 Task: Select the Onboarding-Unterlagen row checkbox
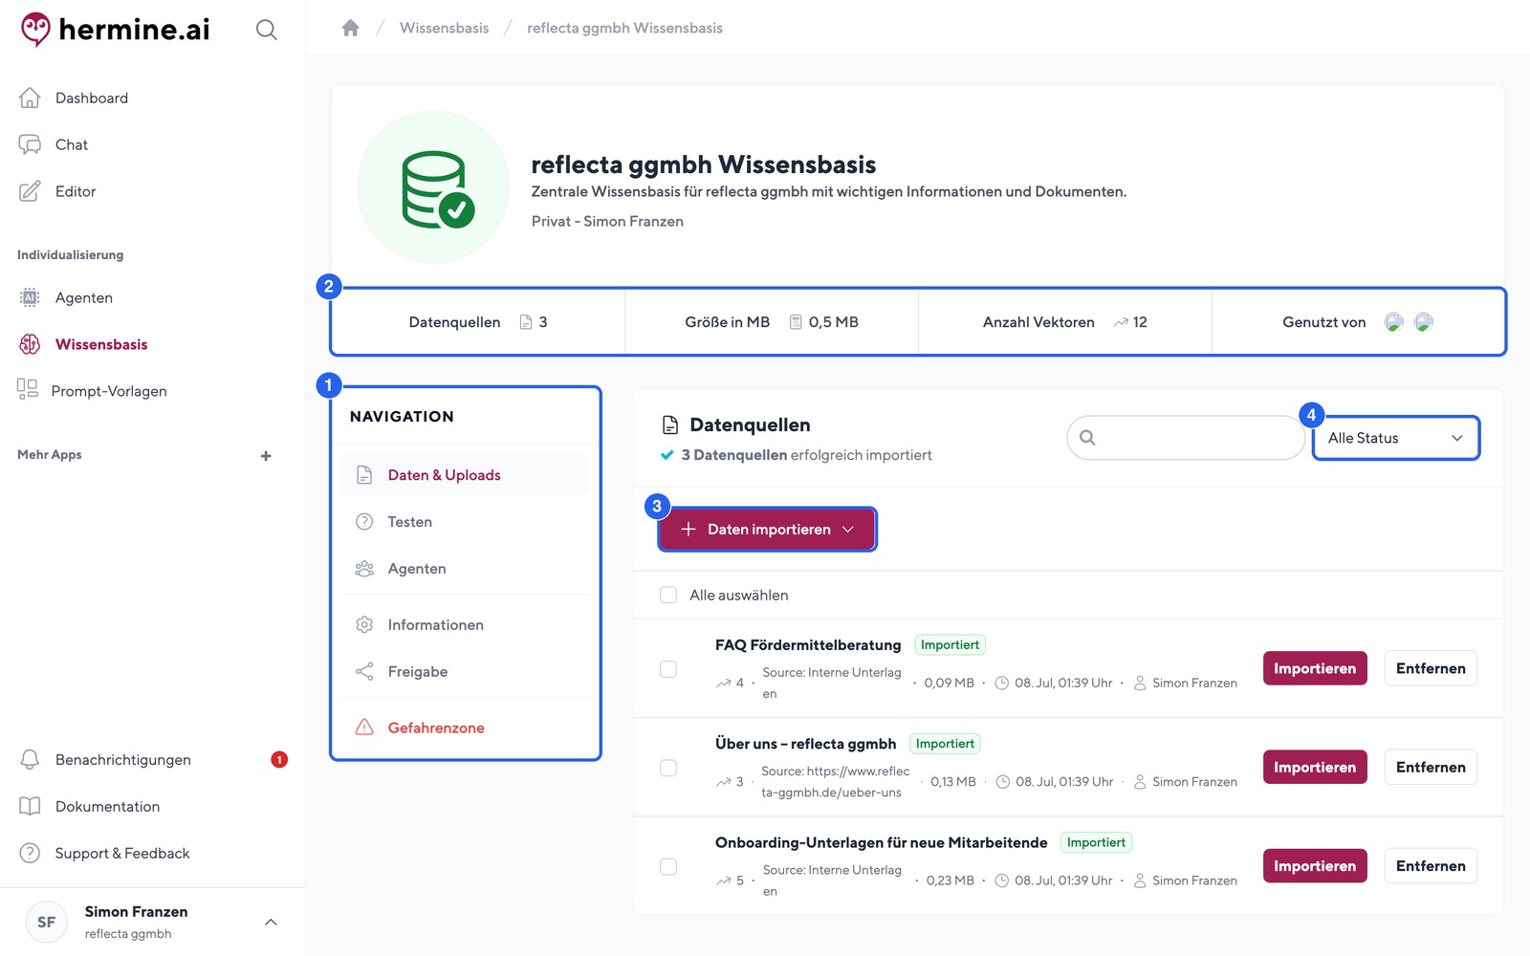click(x=668, y=866)
